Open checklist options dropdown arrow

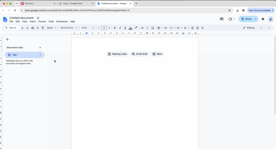point(175,28)
